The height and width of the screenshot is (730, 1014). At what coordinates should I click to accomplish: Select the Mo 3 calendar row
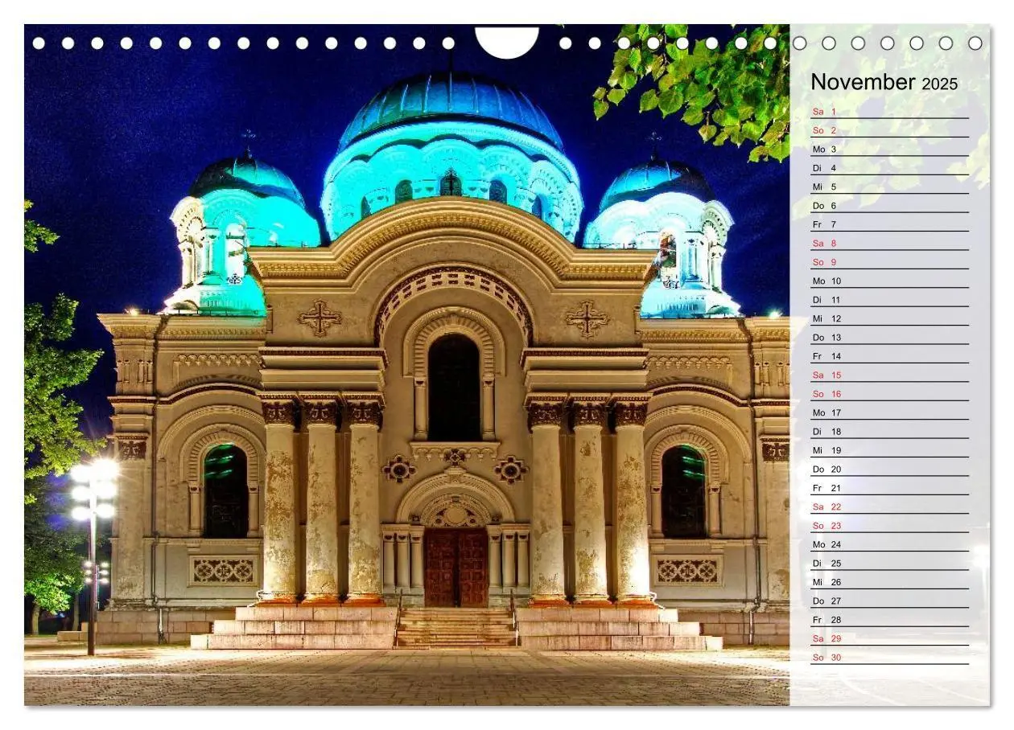click(x=889, y=150)
